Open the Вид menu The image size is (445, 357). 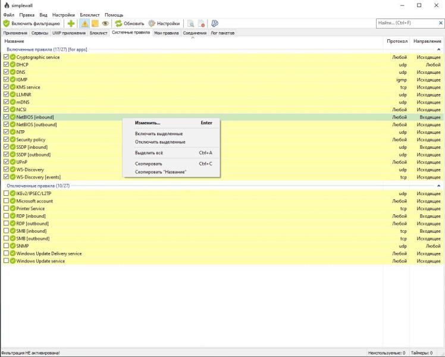tap(43, 15)
